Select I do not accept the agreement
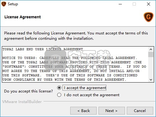 59,95
